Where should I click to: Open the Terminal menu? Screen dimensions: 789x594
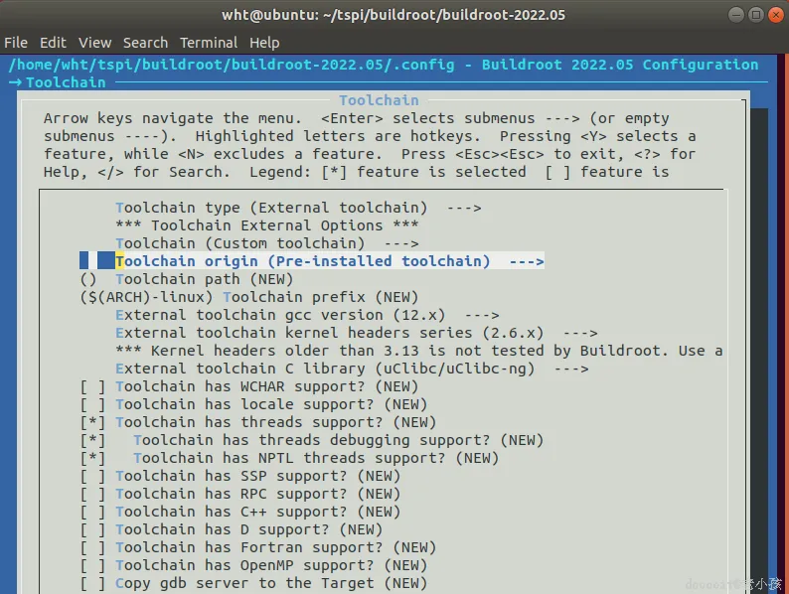click(x=209, y=43)
